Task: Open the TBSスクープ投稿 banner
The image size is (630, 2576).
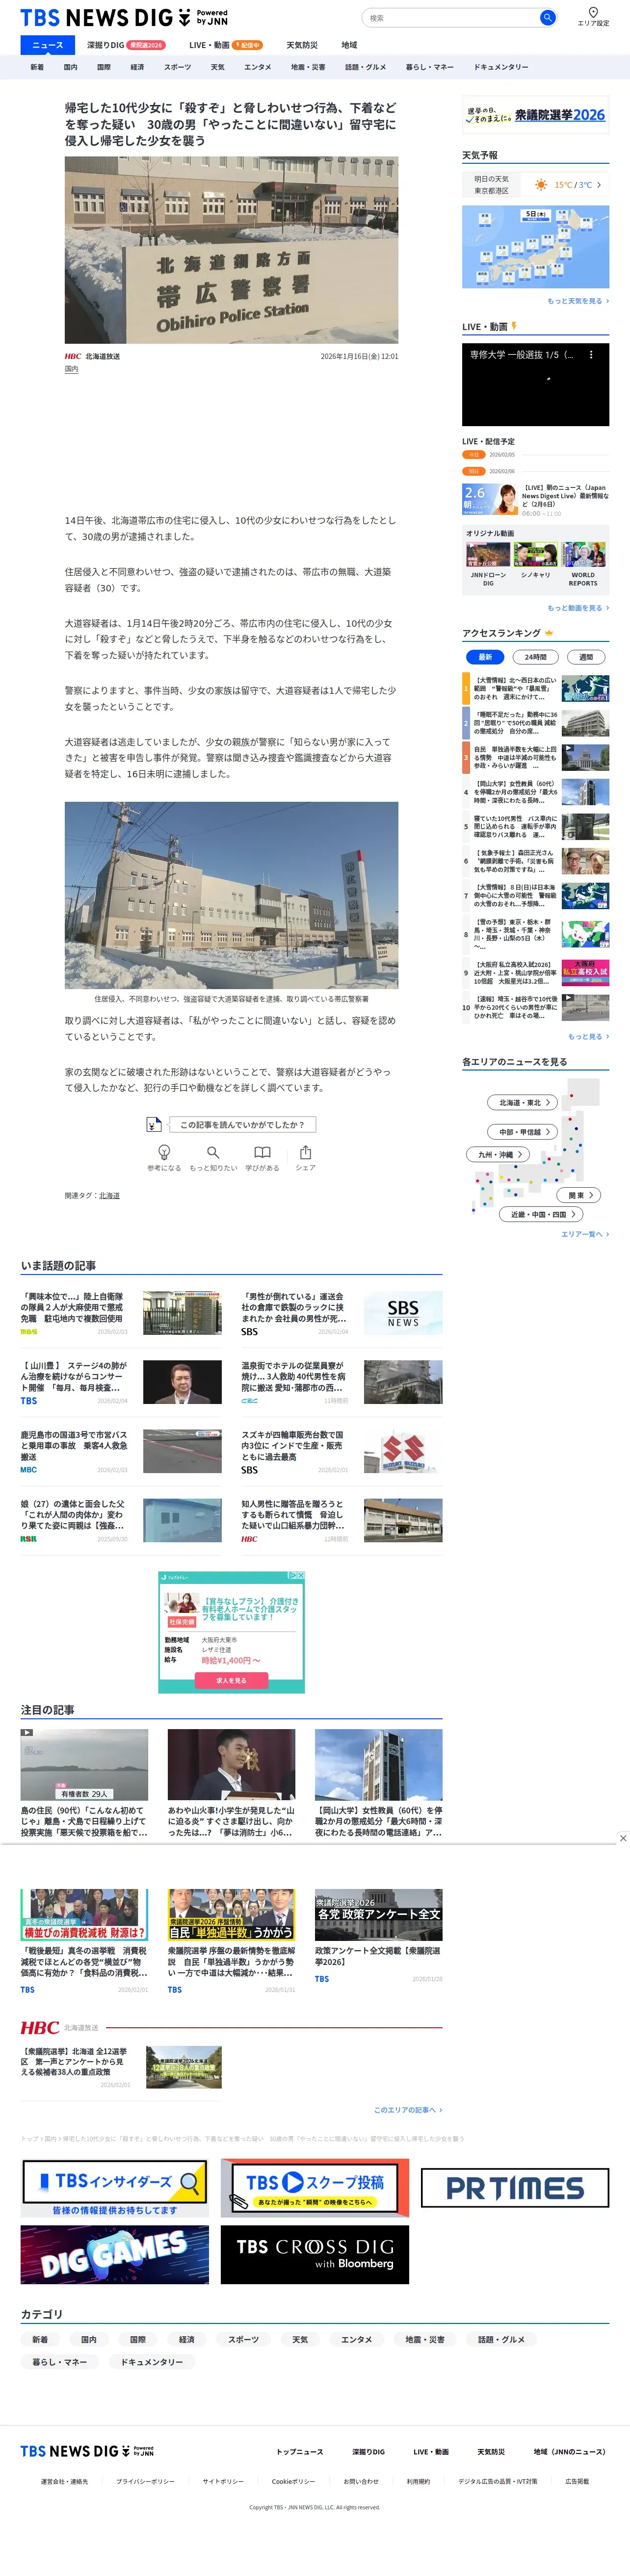Action: click(x=315, y=2188)
